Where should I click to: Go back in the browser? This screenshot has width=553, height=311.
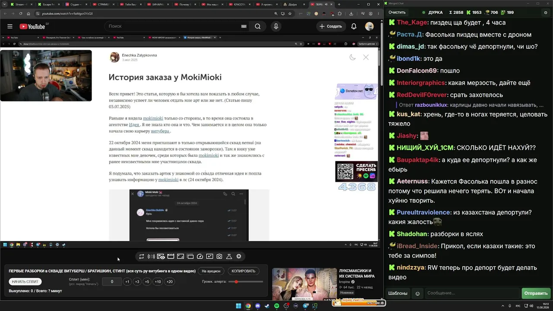(x=4, y=13)
